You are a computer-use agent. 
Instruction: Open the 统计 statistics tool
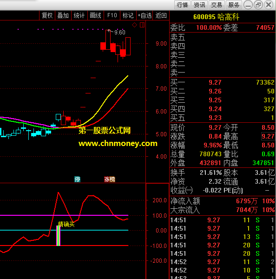click(x=79, y=15)
